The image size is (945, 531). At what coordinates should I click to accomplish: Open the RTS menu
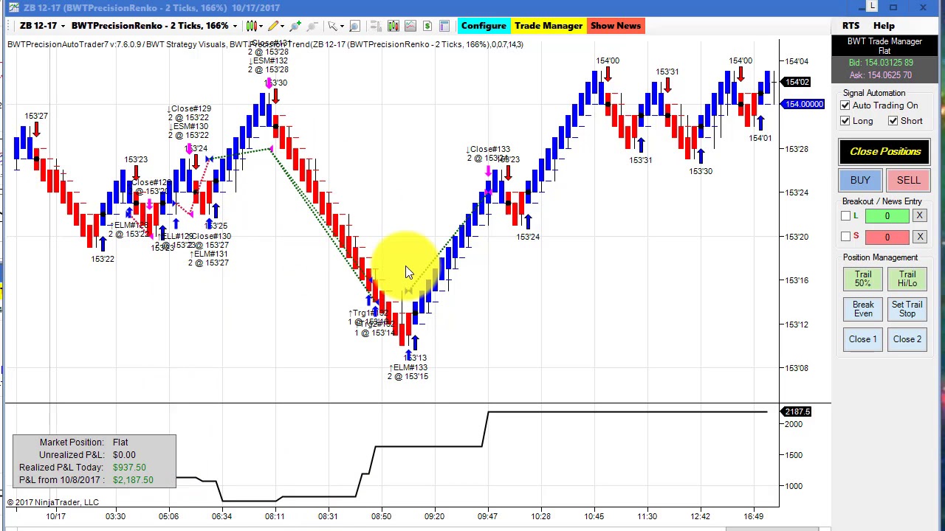coord(850,26)
